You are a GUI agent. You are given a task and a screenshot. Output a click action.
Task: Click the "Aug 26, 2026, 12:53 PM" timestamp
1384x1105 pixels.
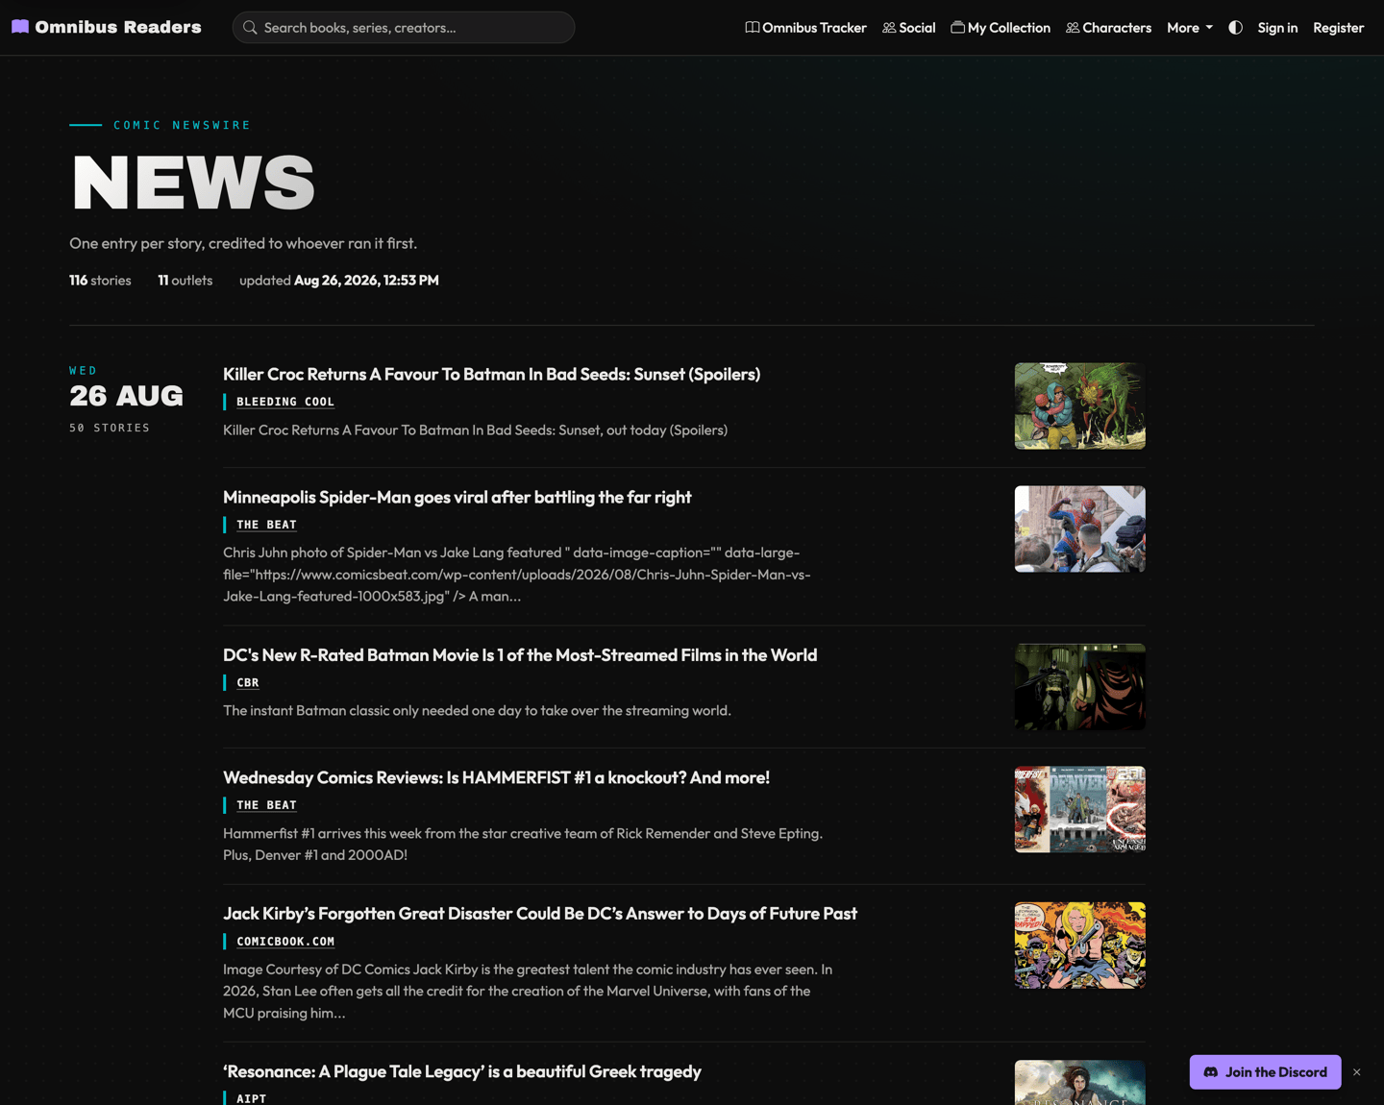(x=366, y=281)
